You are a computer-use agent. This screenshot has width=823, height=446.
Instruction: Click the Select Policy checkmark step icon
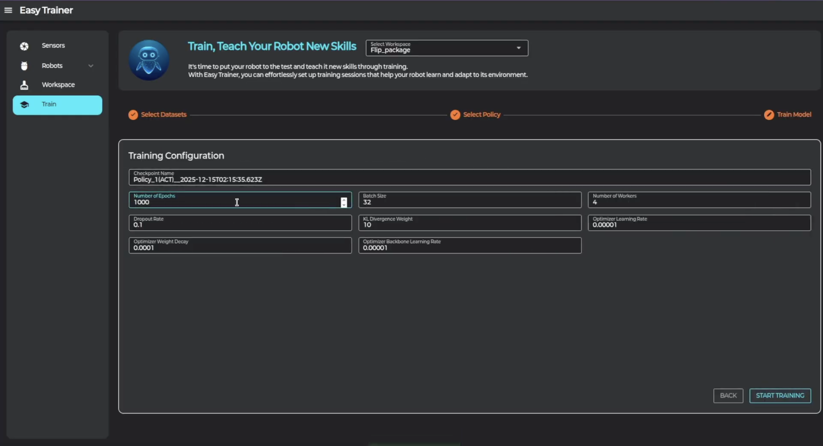455,115
